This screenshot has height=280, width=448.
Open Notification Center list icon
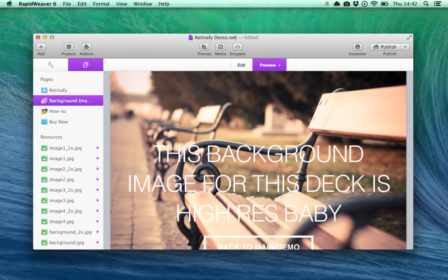[x=437, y=4]
